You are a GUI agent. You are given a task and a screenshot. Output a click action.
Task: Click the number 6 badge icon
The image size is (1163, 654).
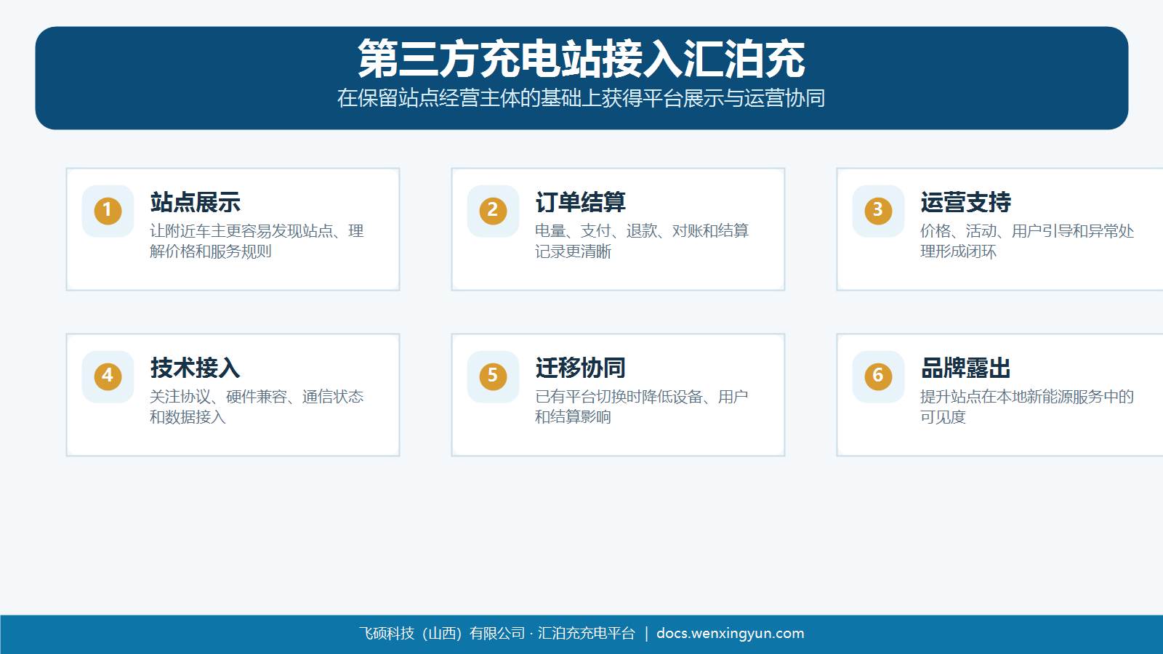[878, 376]
